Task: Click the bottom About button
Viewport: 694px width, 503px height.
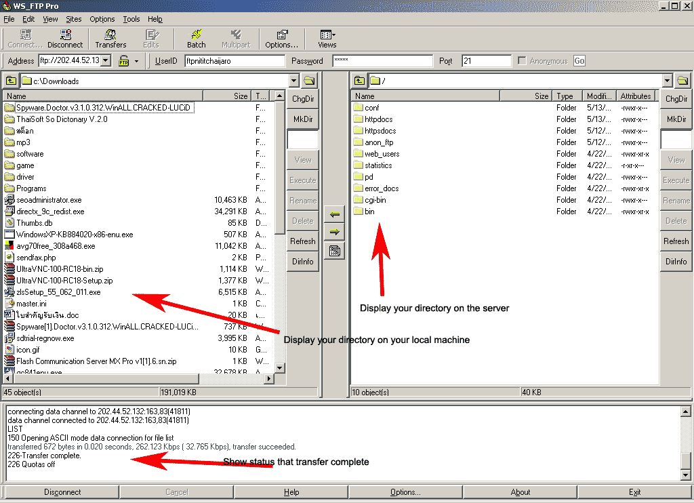Action: (x=520, y=492)
